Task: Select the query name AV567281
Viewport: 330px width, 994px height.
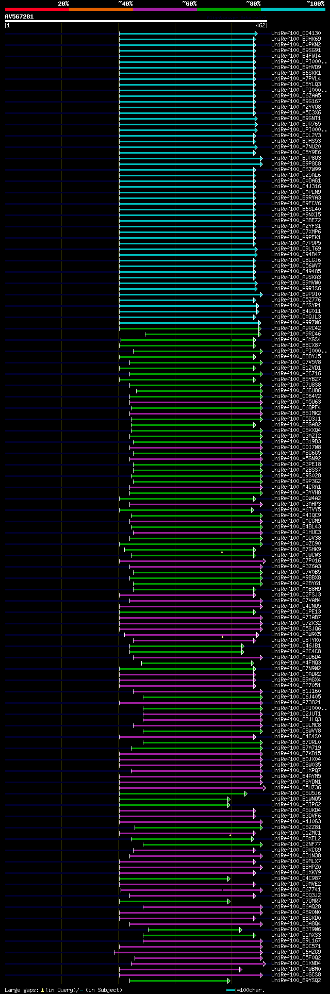Action: [19, 16]
